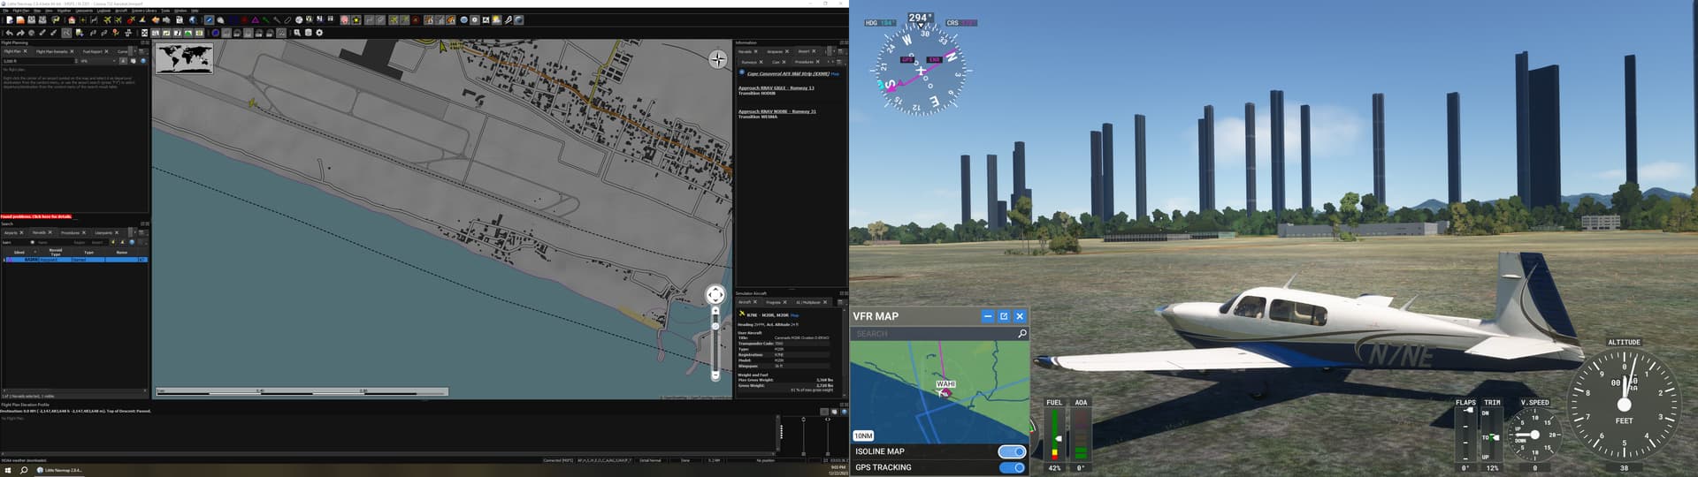This screenshot has width=1698, height=477.
Task: Toggle the Isoline Map switch
Action: coord(1012,451)
